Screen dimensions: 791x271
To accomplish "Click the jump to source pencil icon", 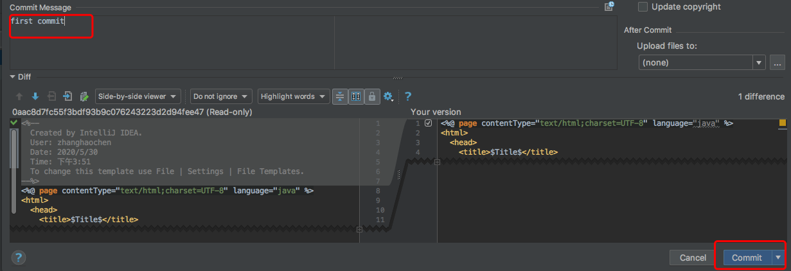I will tap(84, 96).
